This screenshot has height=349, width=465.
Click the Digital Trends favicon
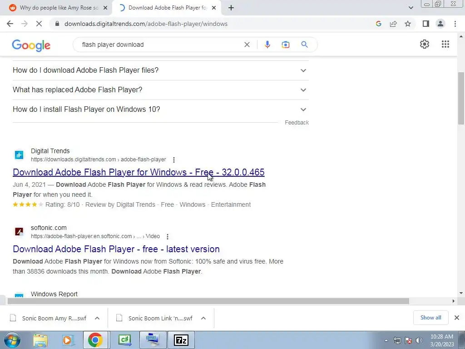[x=19, y=155]
